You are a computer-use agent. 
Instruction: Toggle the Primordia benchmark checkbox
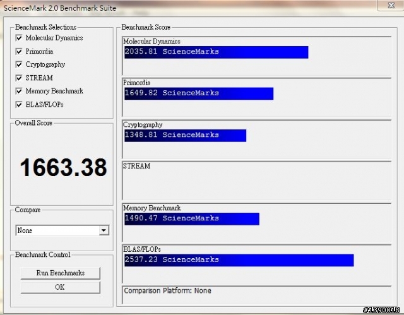[x=19, y=51]
